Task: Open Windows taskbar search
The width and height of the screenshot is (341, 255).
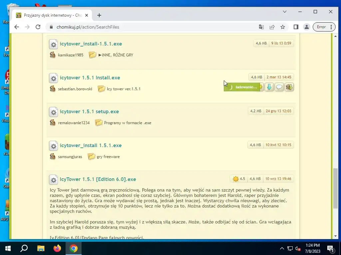Action: 24,248
